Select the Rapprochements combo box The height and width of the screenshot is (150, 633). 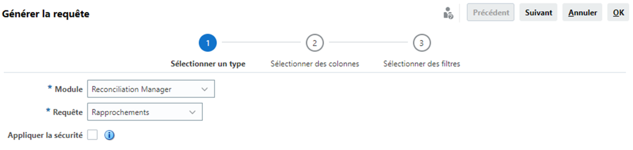[145, 112]
